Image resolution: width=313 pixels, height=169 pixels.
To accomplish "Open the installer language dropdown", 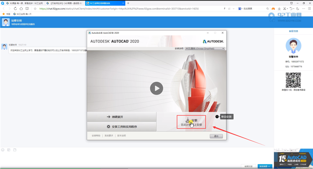I will pyautogui.click(x=205, y=49).
